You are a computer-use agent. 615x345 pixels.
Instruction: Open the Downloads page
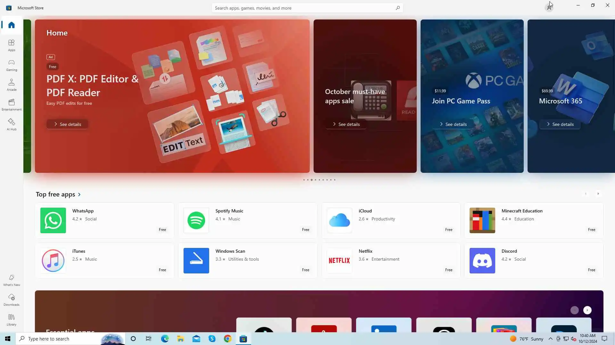coord(12,300)
